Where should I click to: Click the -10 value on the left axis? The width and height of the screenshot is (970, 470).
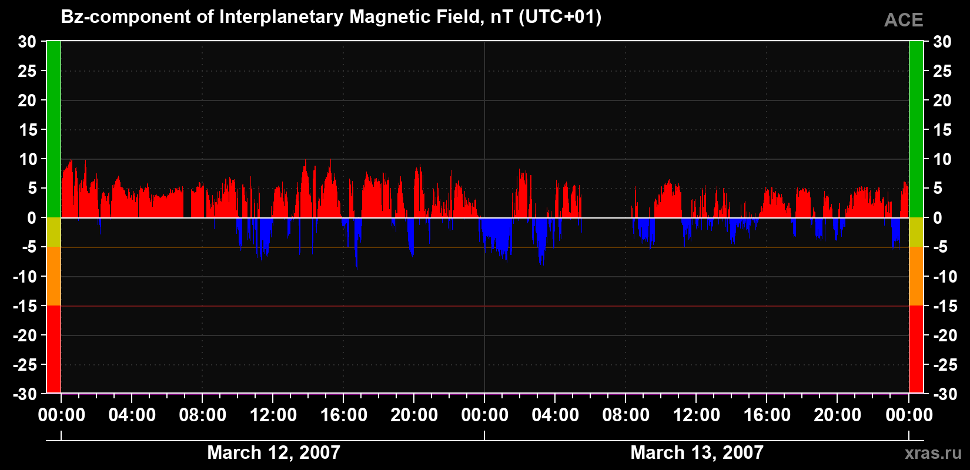point(25,277)
